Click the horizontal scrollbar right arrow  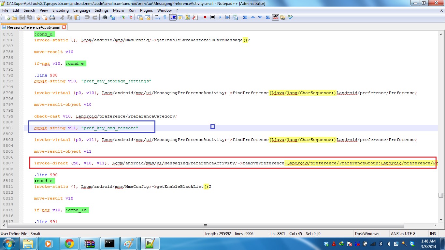coord(435,225)
